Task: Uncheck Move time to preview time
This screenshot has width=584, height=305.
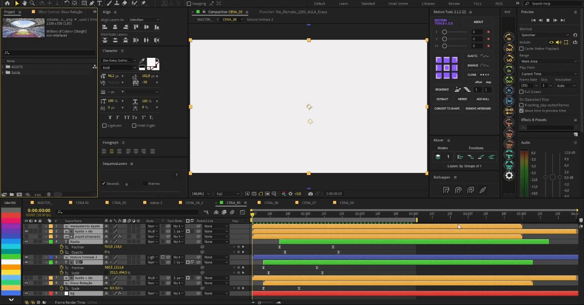Action: (522, 111)
